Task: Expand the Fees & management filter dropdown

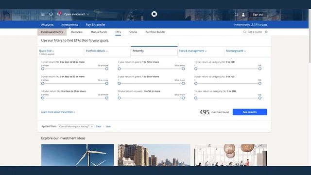Action: tap(193, 51)
